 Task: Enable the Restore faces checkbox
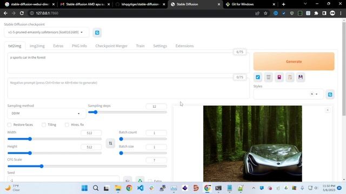click(9, 124)
